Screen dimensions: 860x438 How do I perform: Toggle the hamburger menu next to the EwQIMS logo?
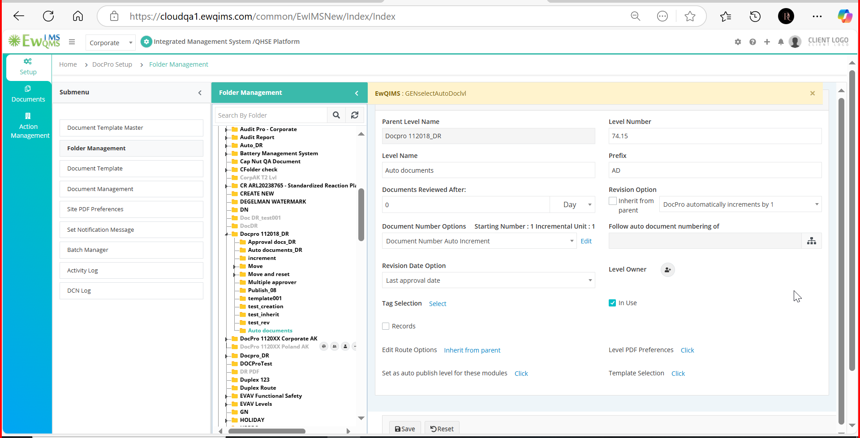click(x=72, y=42)
